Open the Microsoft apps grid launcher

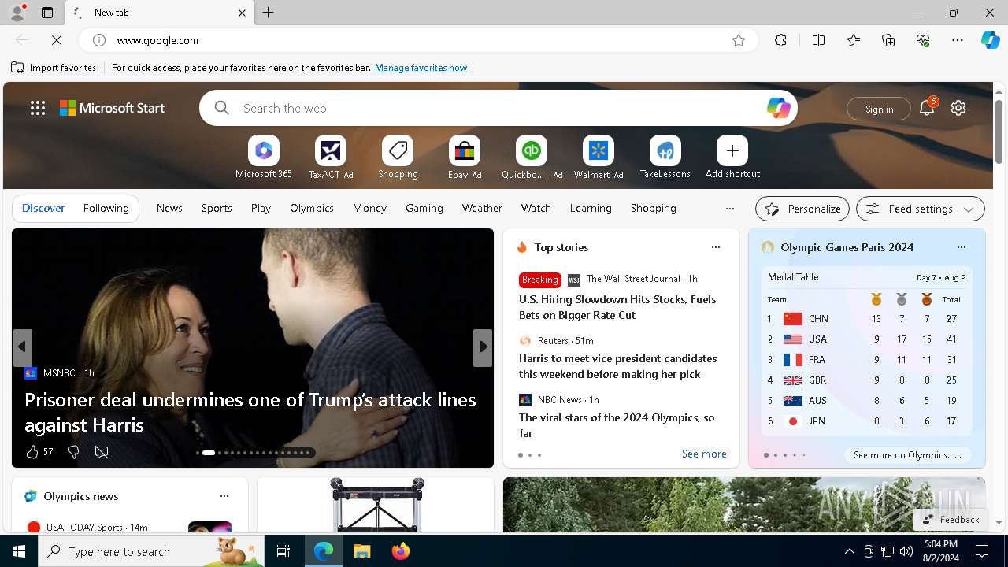38,108
